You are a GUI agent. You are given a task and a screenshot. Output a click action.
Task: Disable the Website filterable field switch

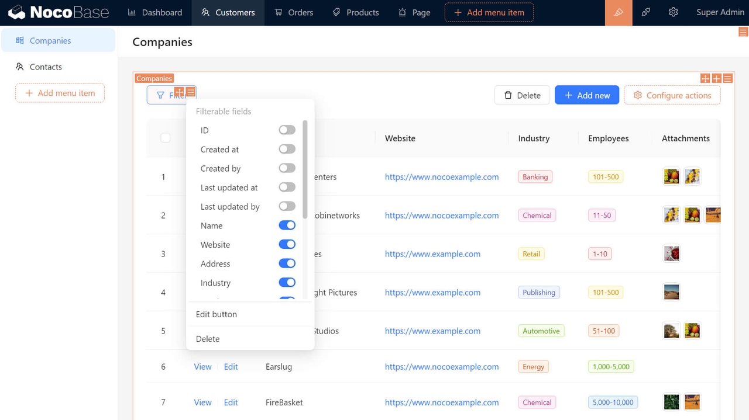(287, 245)
